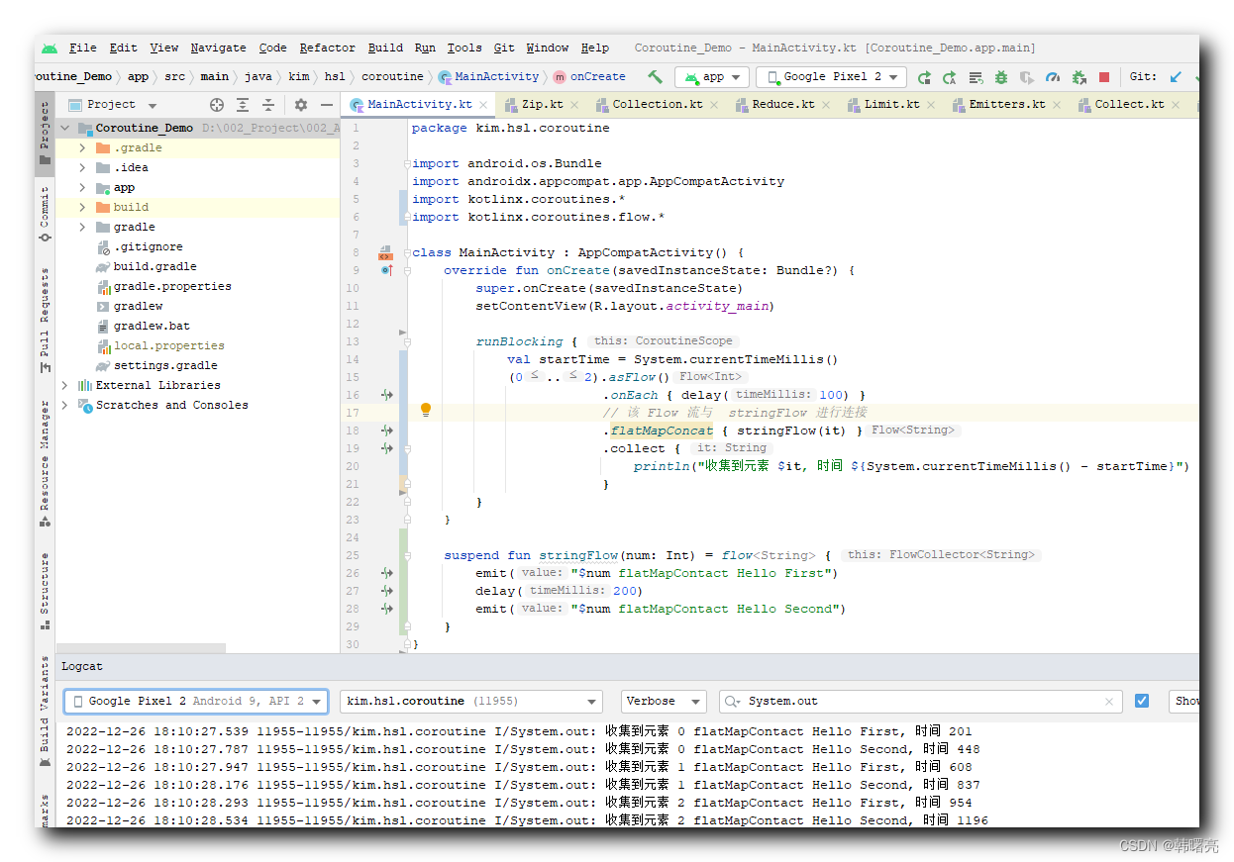Update project from Git with blue arrow icon
This screenshot has height=862, width=1234.
coord(1176,77)
